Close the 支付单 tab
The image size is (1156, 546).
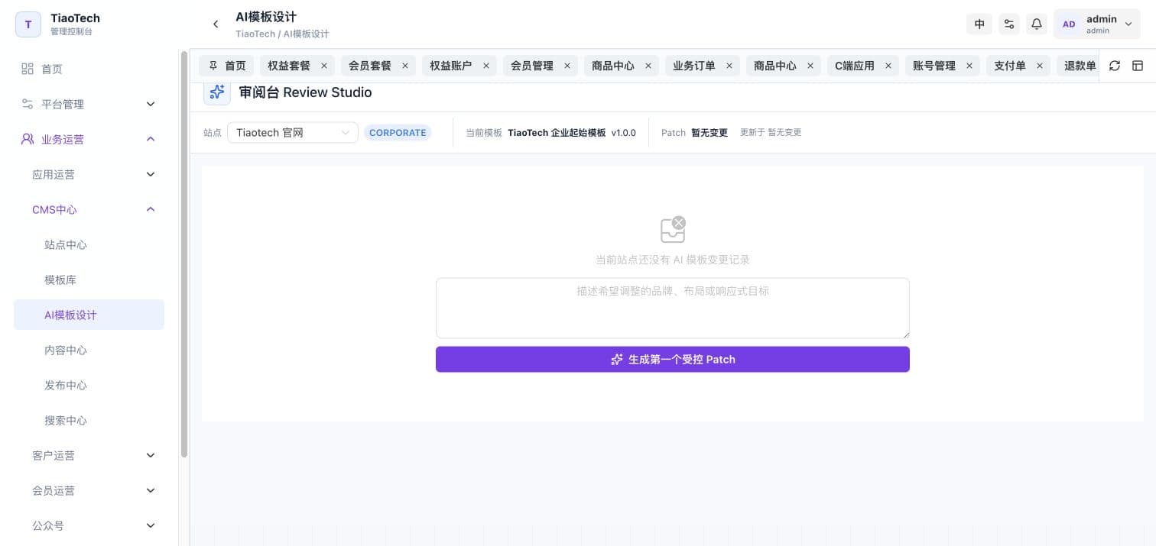[1040, 66]
